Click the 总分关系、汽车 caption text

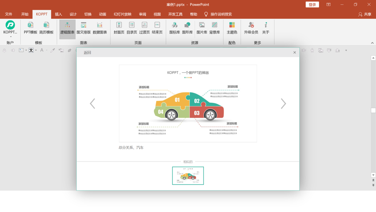(131, 147)
